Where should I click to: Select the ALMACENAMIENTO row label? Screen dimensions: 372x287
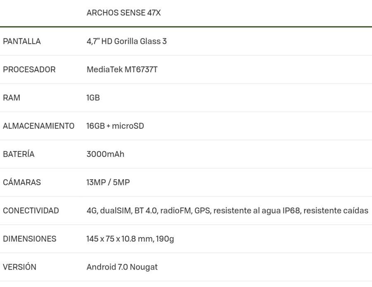click(39, 126)
